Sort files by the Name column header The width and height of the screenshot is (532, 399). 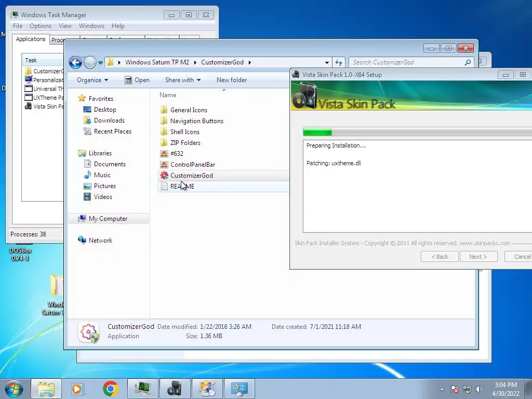pos(168,95)
